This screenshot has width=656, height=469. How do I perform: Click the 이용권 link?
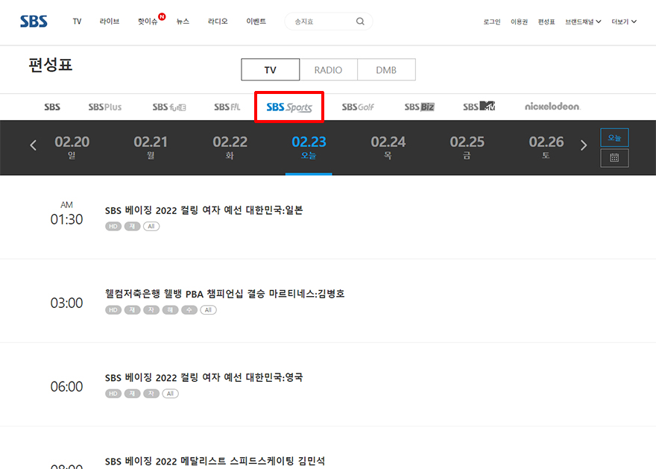tap(519, 22)
